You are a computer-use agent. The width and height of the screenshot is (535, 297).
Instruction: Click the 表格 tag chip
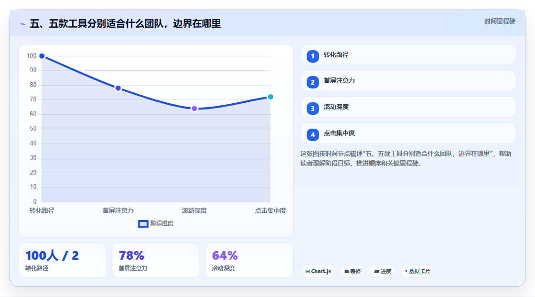(x=353, y=271)
